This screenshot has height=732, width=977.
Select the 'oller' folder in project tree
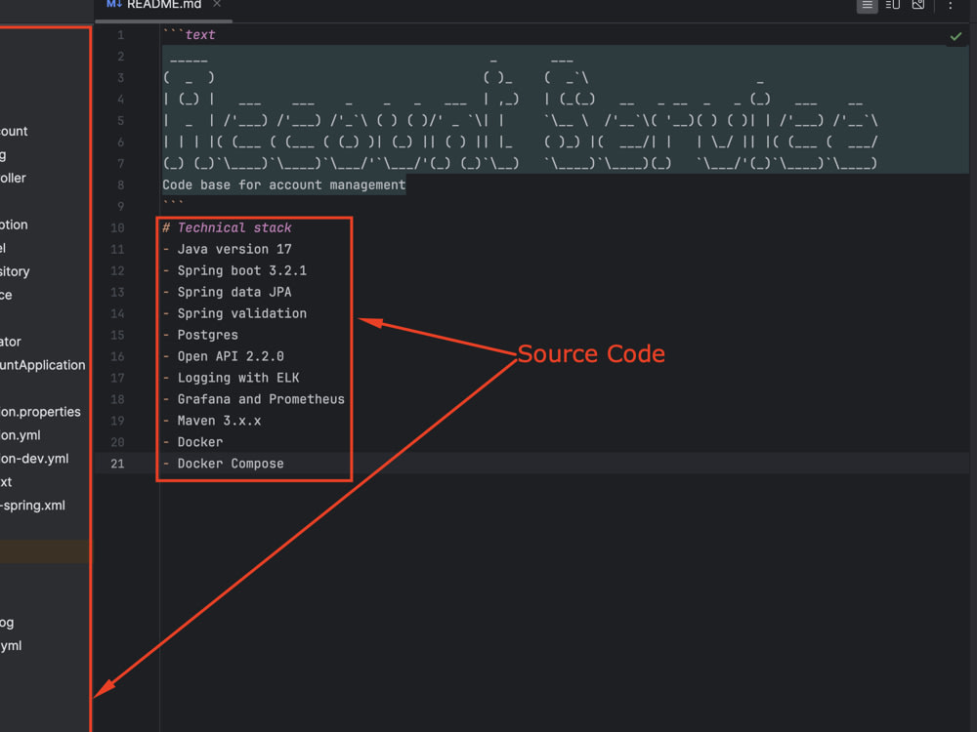click(13, 178)
